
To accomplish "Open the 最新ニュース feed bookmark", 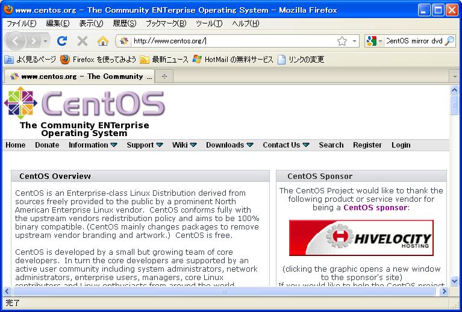I will pyautogui.click(x=164, y=60).
